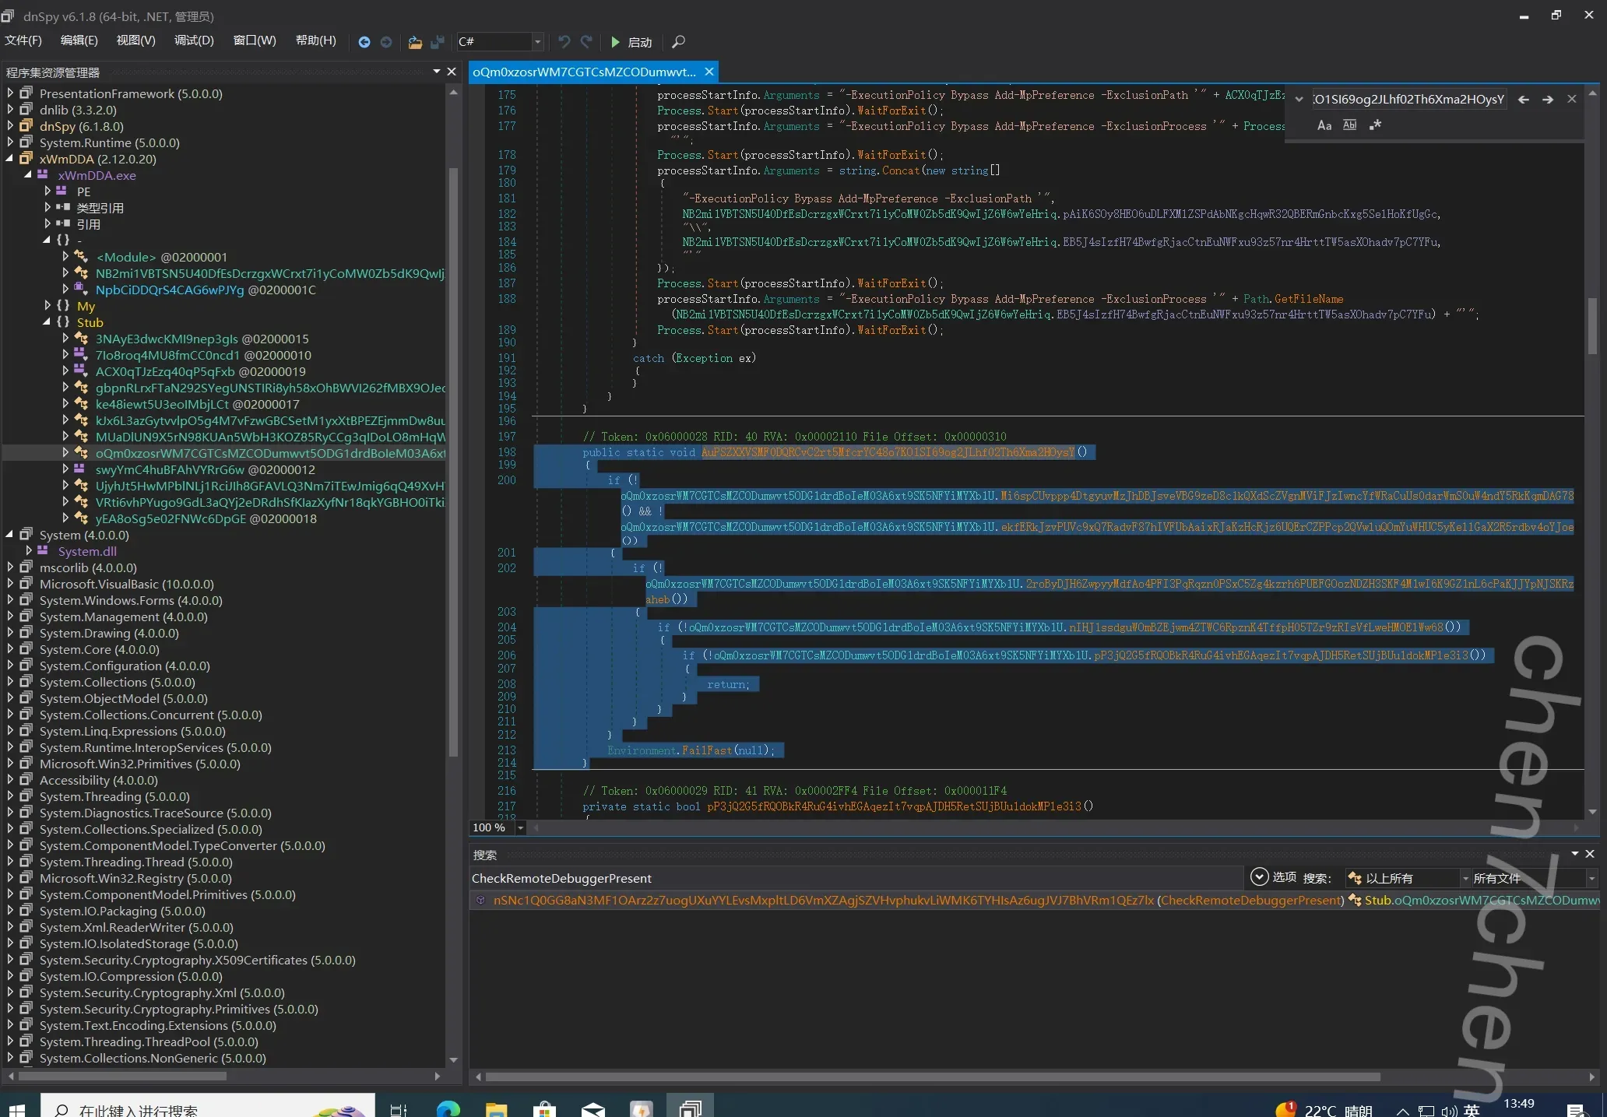This screenshot has width=1607, height=1117.
Task: Toggle regular expression option in find bar
Action: pyautogui.click(x=1375, y=125)
